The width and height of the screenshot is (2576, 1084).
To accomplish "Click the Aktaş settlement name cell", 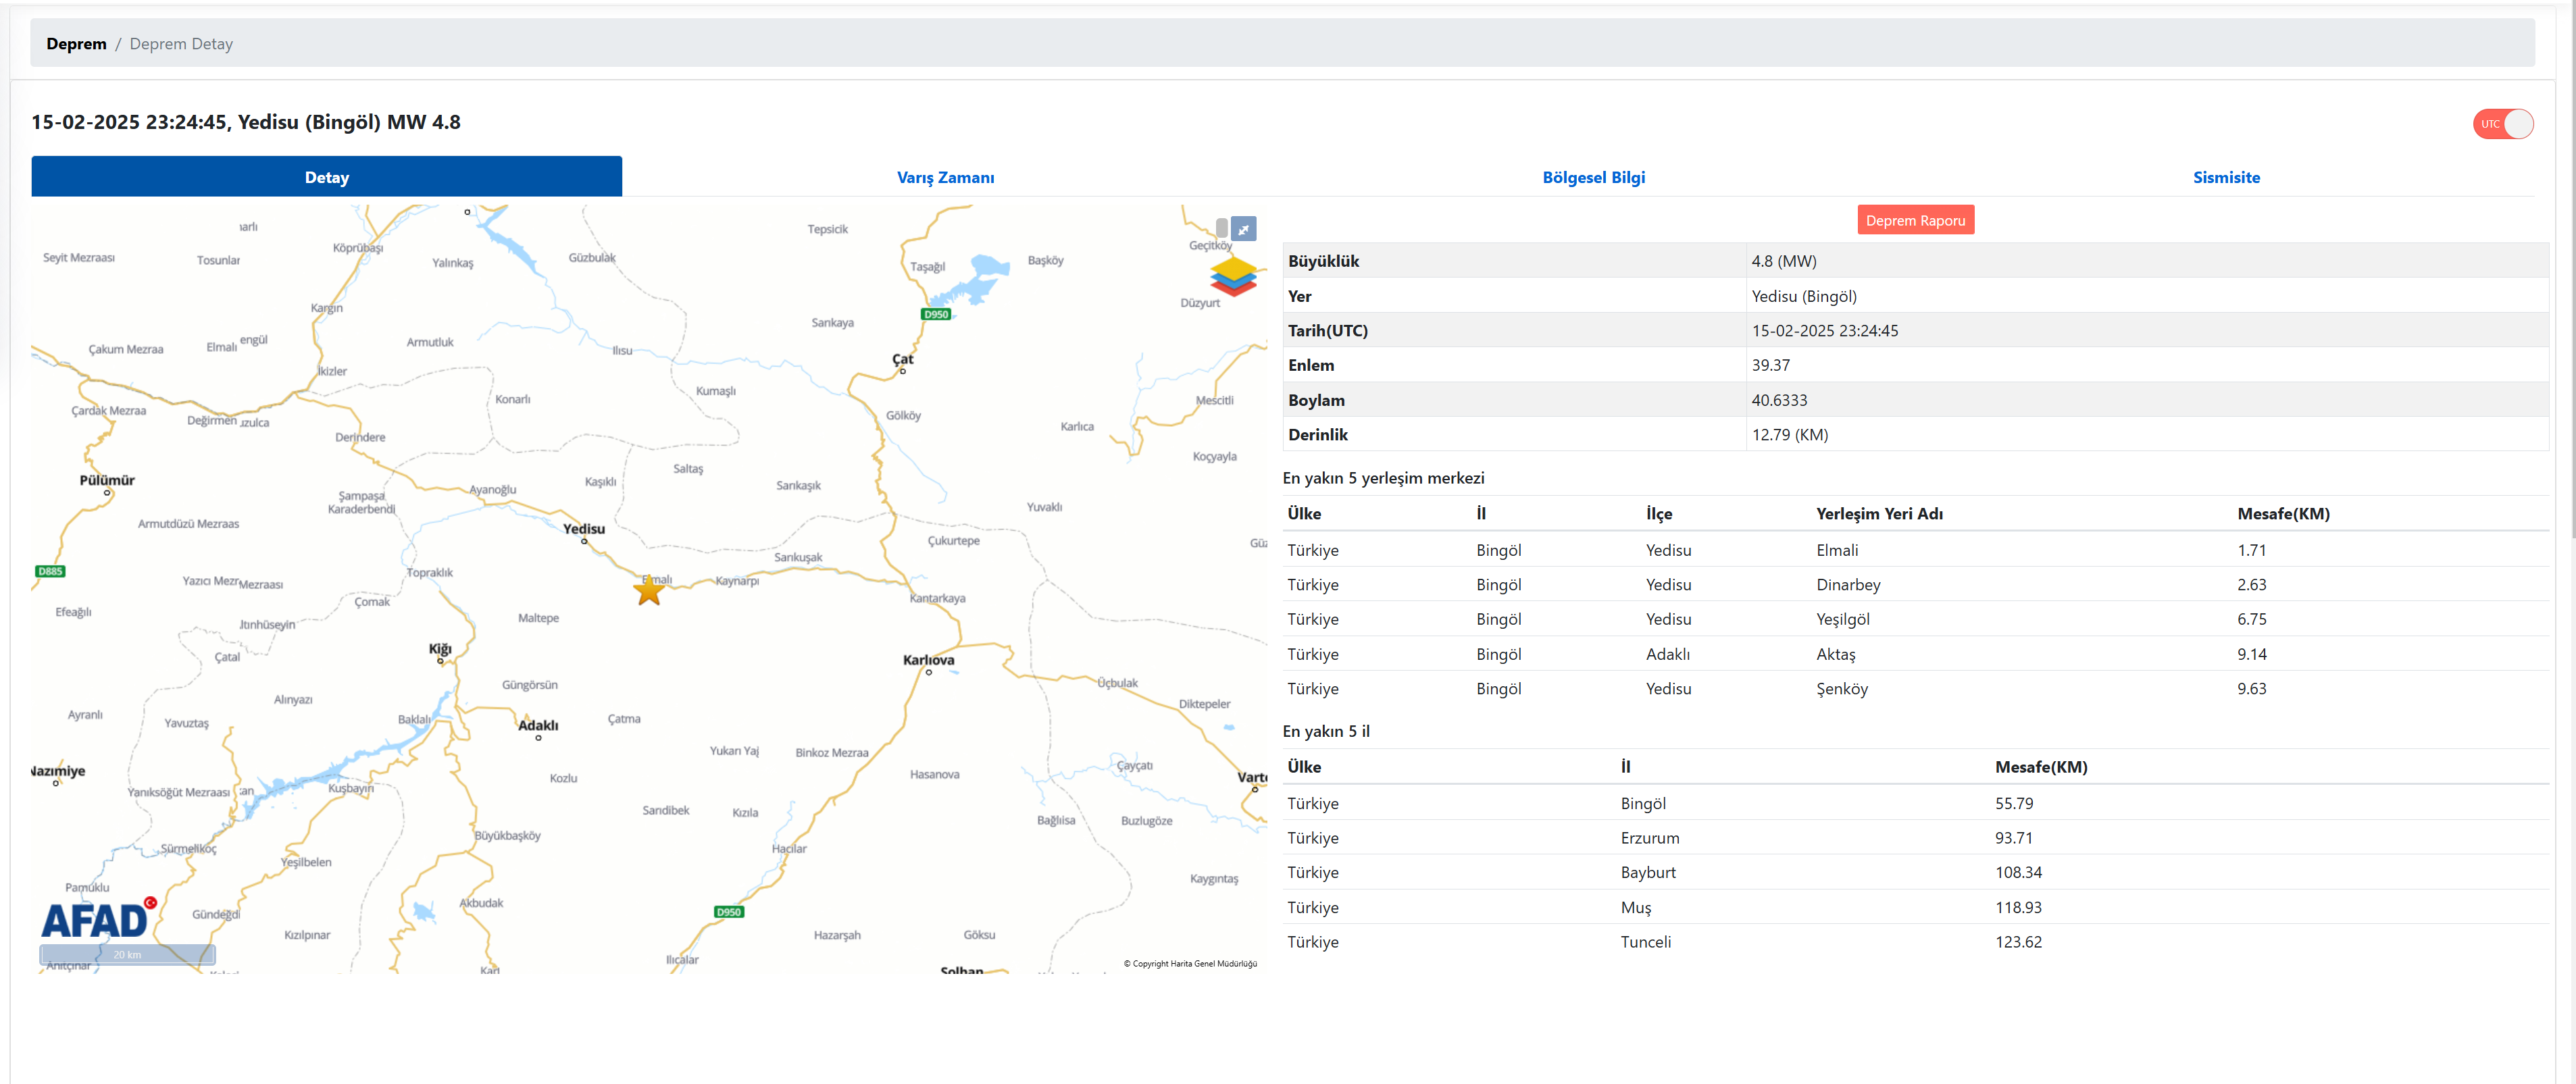I will point(1835,654).
